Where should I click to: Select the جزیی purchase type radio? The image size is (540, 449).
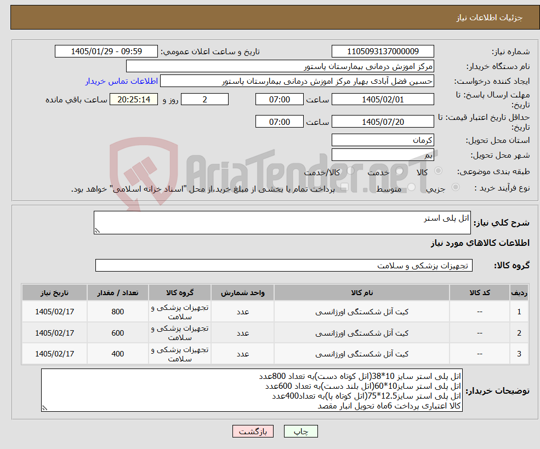pos(455,187)
